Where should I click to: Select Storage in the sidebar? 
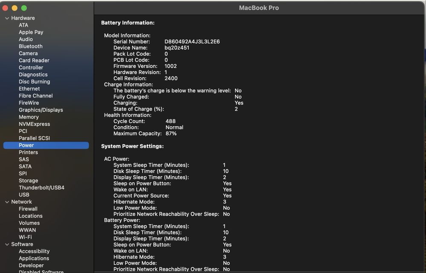point(28,180)
